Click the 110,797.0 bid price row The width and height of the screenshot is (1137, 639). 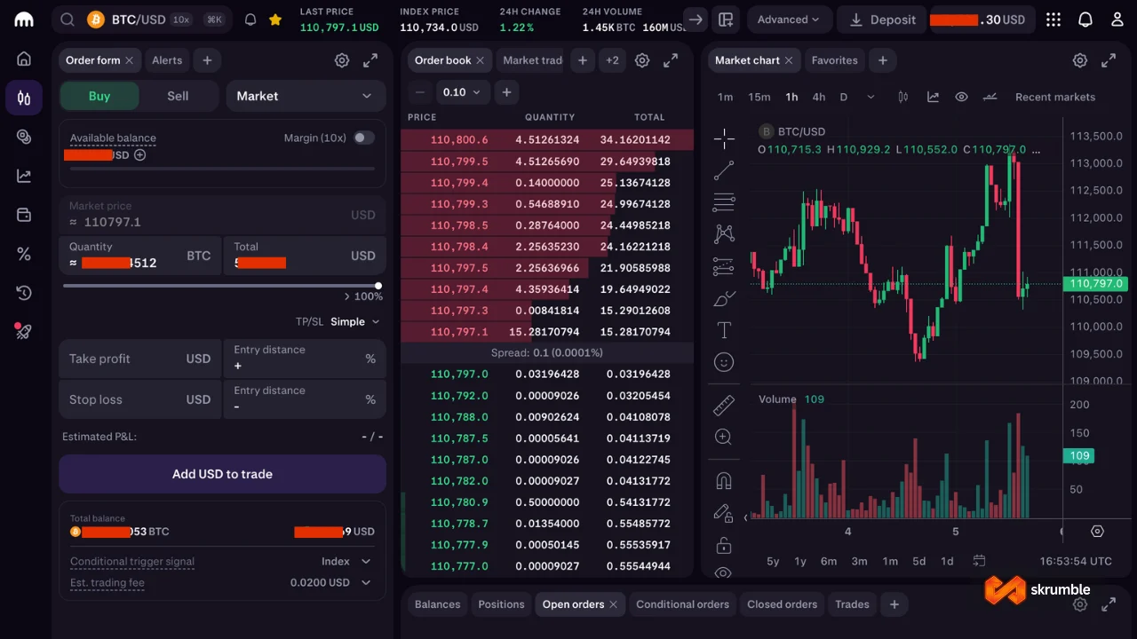(547, 375)
